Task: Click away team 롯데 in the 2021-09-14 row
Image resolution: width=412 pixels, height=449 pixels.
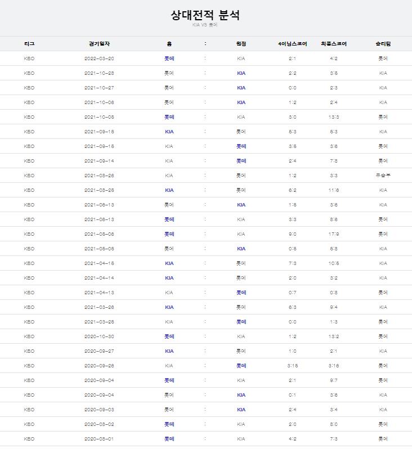Action: 241,161
